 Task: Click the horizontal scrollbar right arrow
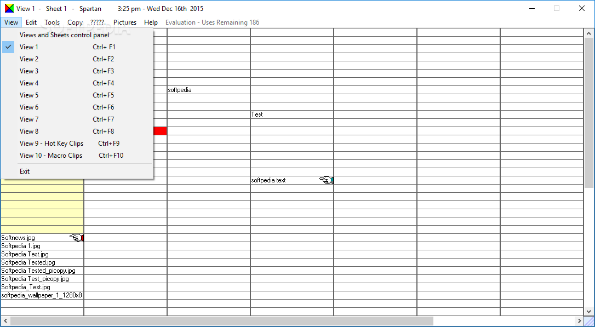[579, 321]
